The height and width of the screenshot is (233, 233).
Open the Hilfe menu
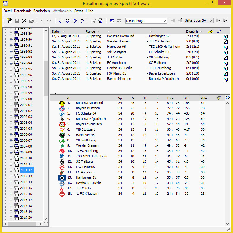pyautogui.click(x=89, y=11)
